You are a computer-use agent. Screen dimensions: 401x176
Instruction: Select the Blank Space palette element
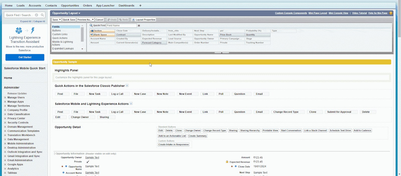102,35
